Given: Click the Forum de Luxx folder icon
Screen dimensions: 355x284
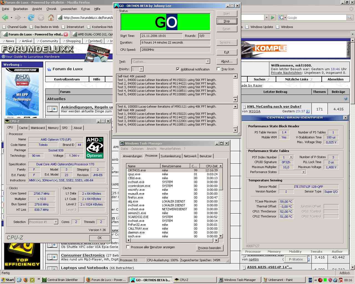Looking at the screenshot, I should point(49,69).
